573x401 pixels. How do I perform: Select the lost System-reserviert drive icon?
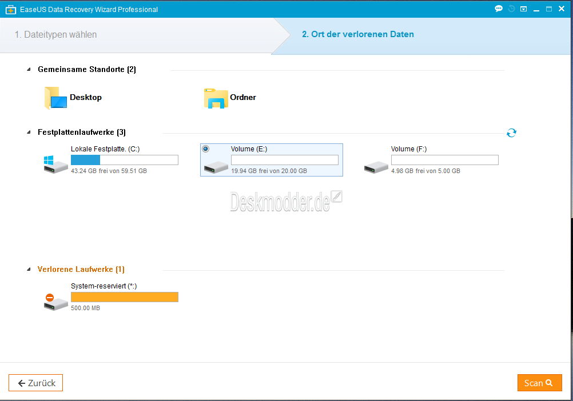(55, 302)
